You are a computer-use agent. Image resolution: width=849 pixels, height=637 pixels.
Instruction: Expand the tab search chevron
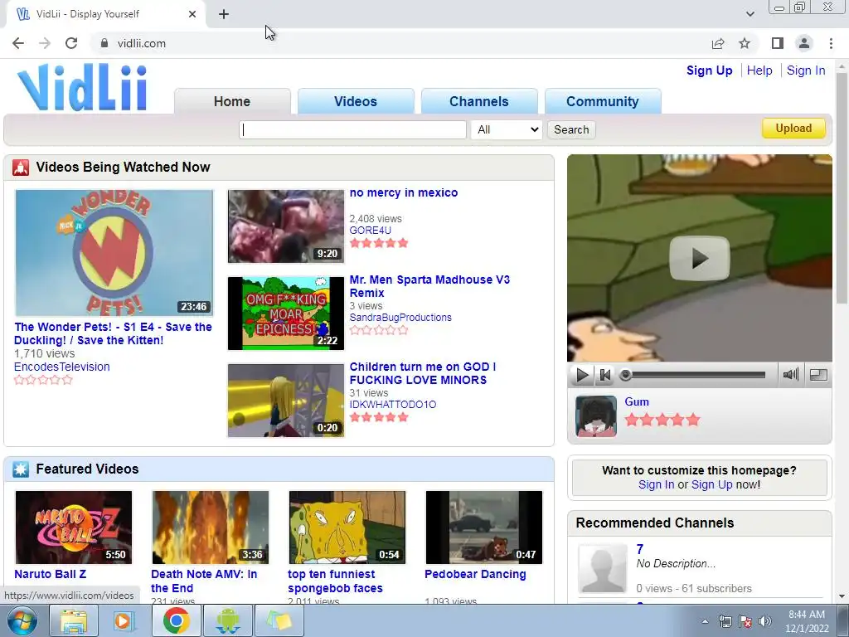750,14
